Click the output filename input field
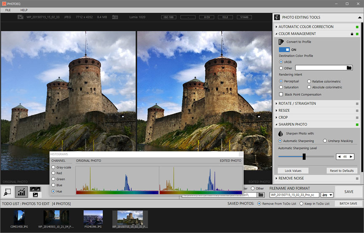364x233 pixels. tap(294, 195)
